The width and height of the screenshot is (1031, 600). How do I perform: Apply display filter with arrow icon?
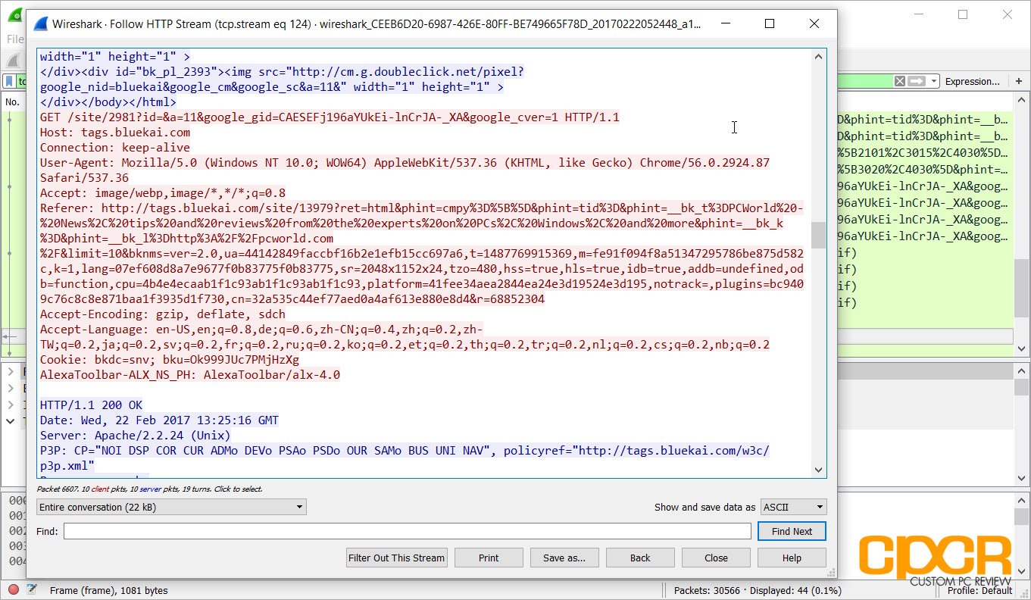[x=917, y=81]
